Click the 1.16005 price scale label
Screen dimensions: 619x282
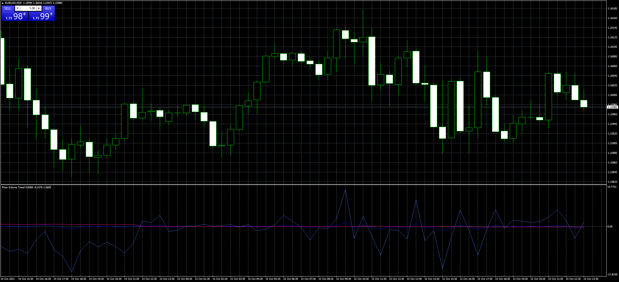612,95
